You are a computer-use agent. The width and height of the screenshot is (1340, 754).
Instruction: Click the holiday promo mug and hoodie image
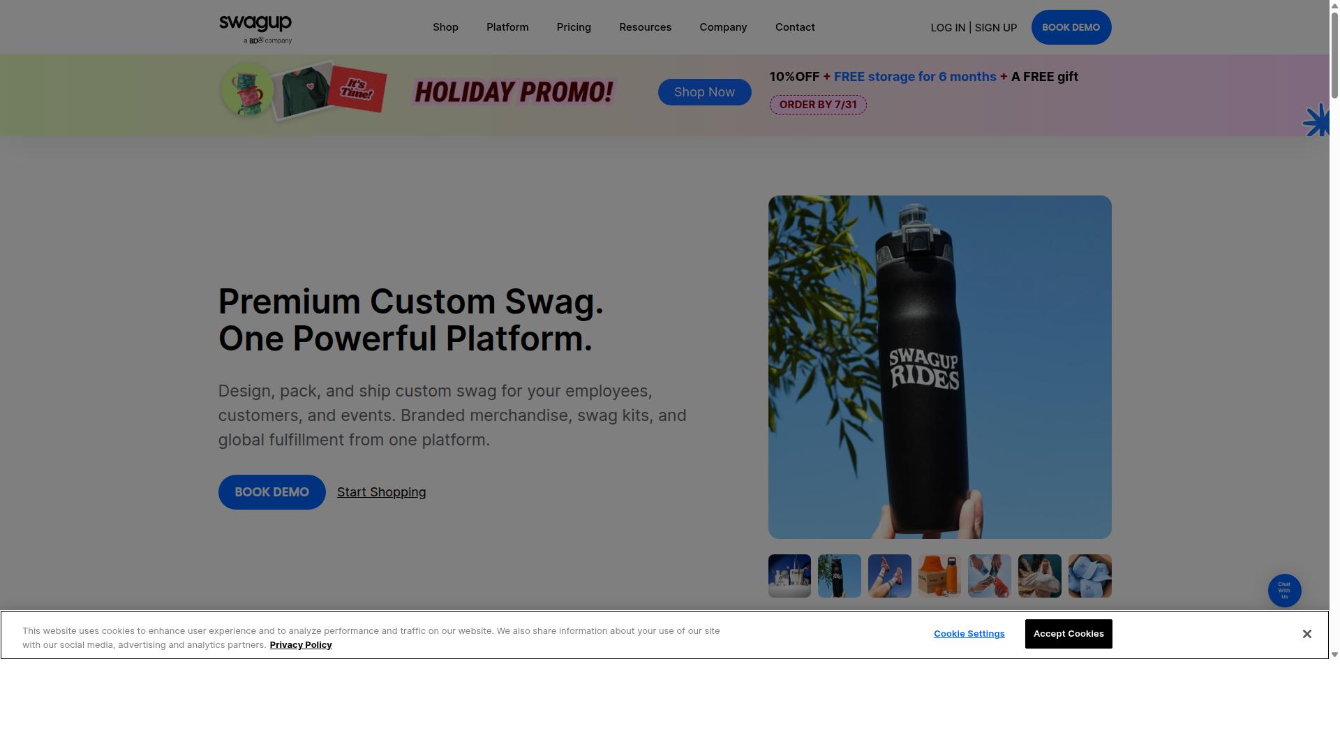point(304,91)
